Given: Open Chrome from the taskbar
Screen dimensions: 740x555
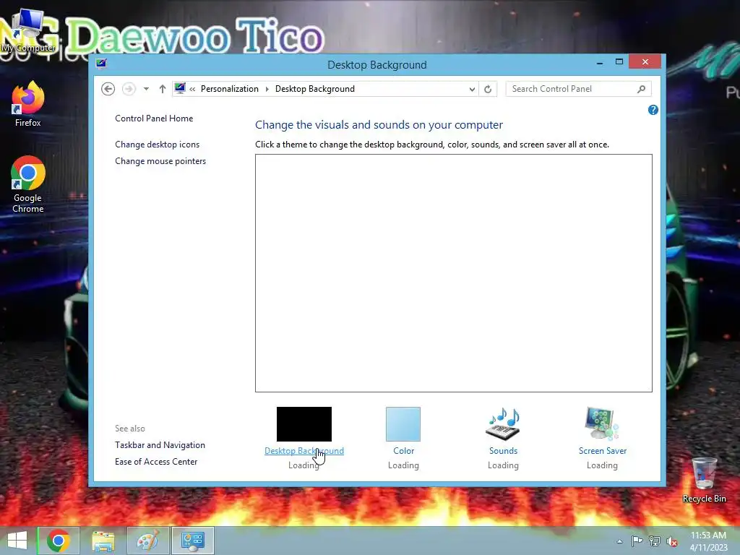Looking at the screenshot, I should tap(59, 541).
